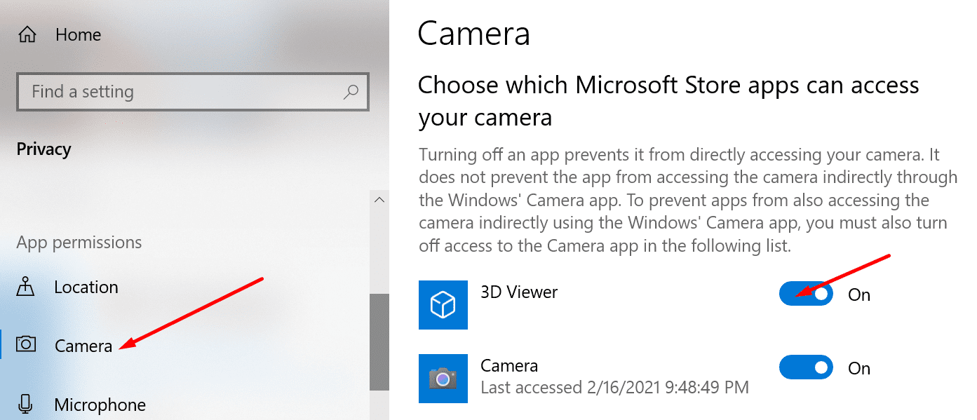Click the Choose which Microsoft Store apps heading

668,101
